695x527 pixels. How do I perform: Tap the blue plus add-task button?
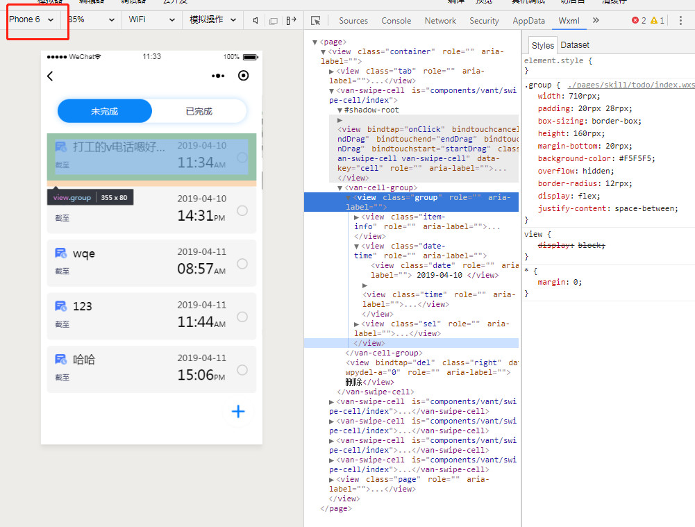tap(238, 412)
